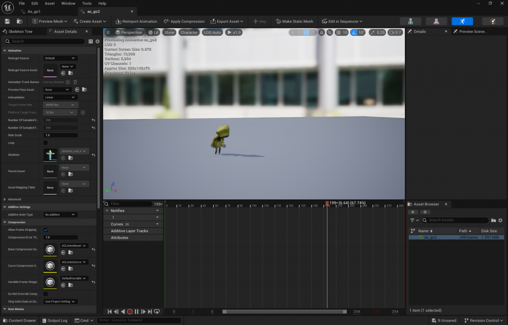The width and height of the screenshot is (508, 325).
Task: Switch to Skeleton editor mode icon
Action: click(410, 21)
